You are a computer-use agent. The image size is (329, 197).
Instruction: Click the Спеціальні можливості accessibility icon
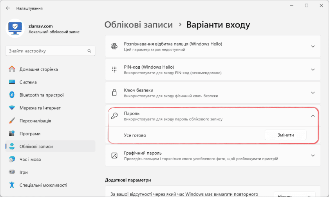point(12,185)
